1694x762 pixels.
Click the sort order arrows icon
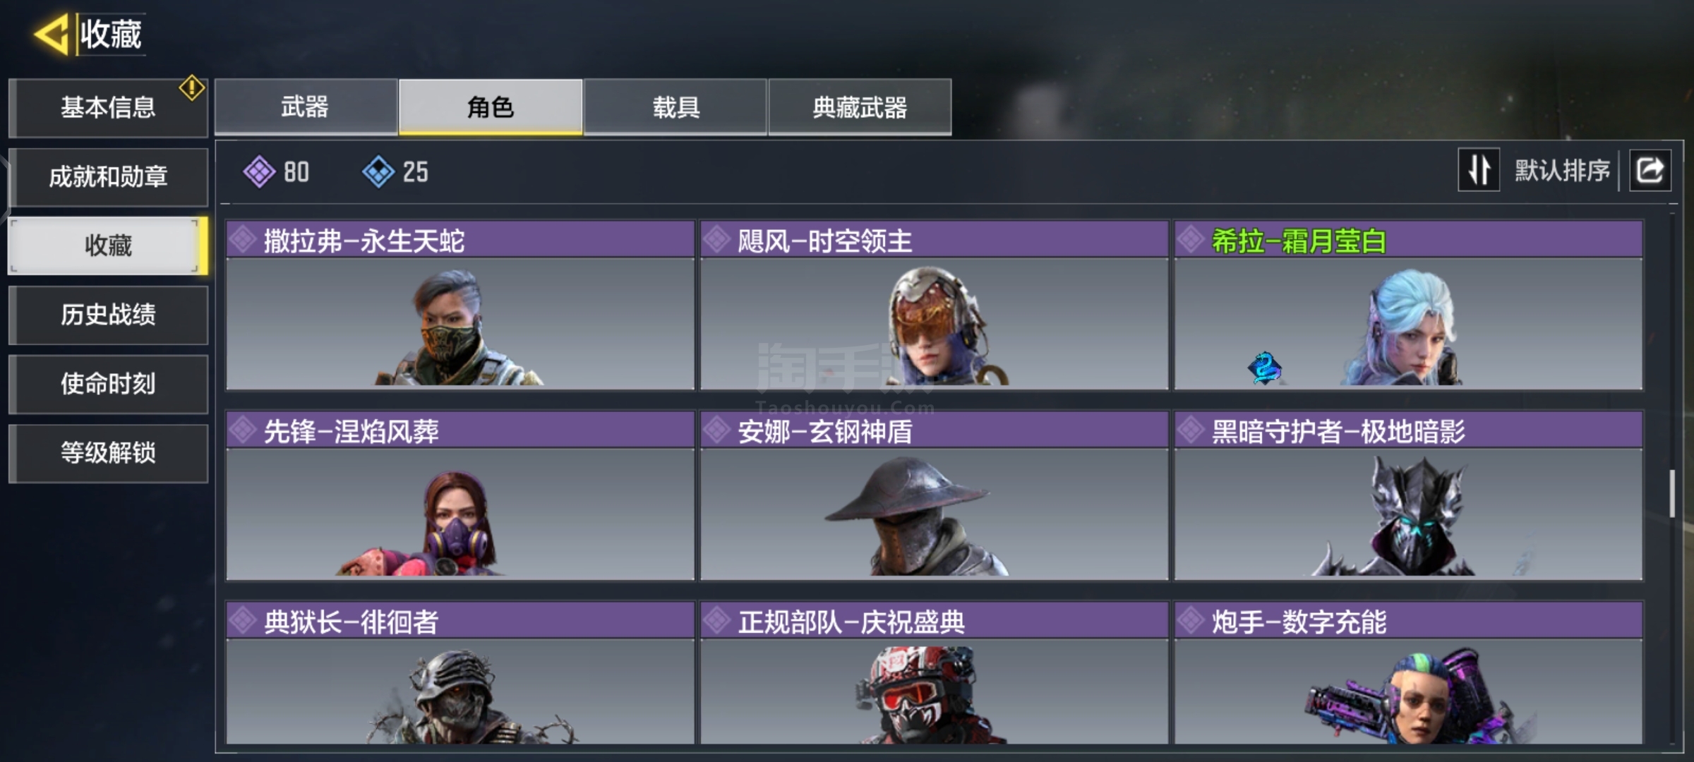[1479, 170]
